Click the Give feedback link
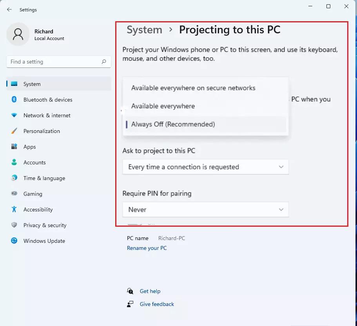Screen dimensions: 357x326 (x=157, y=304)
